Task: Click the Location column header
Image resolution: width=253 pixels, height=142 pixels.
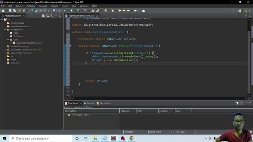Action: point(167,111)
